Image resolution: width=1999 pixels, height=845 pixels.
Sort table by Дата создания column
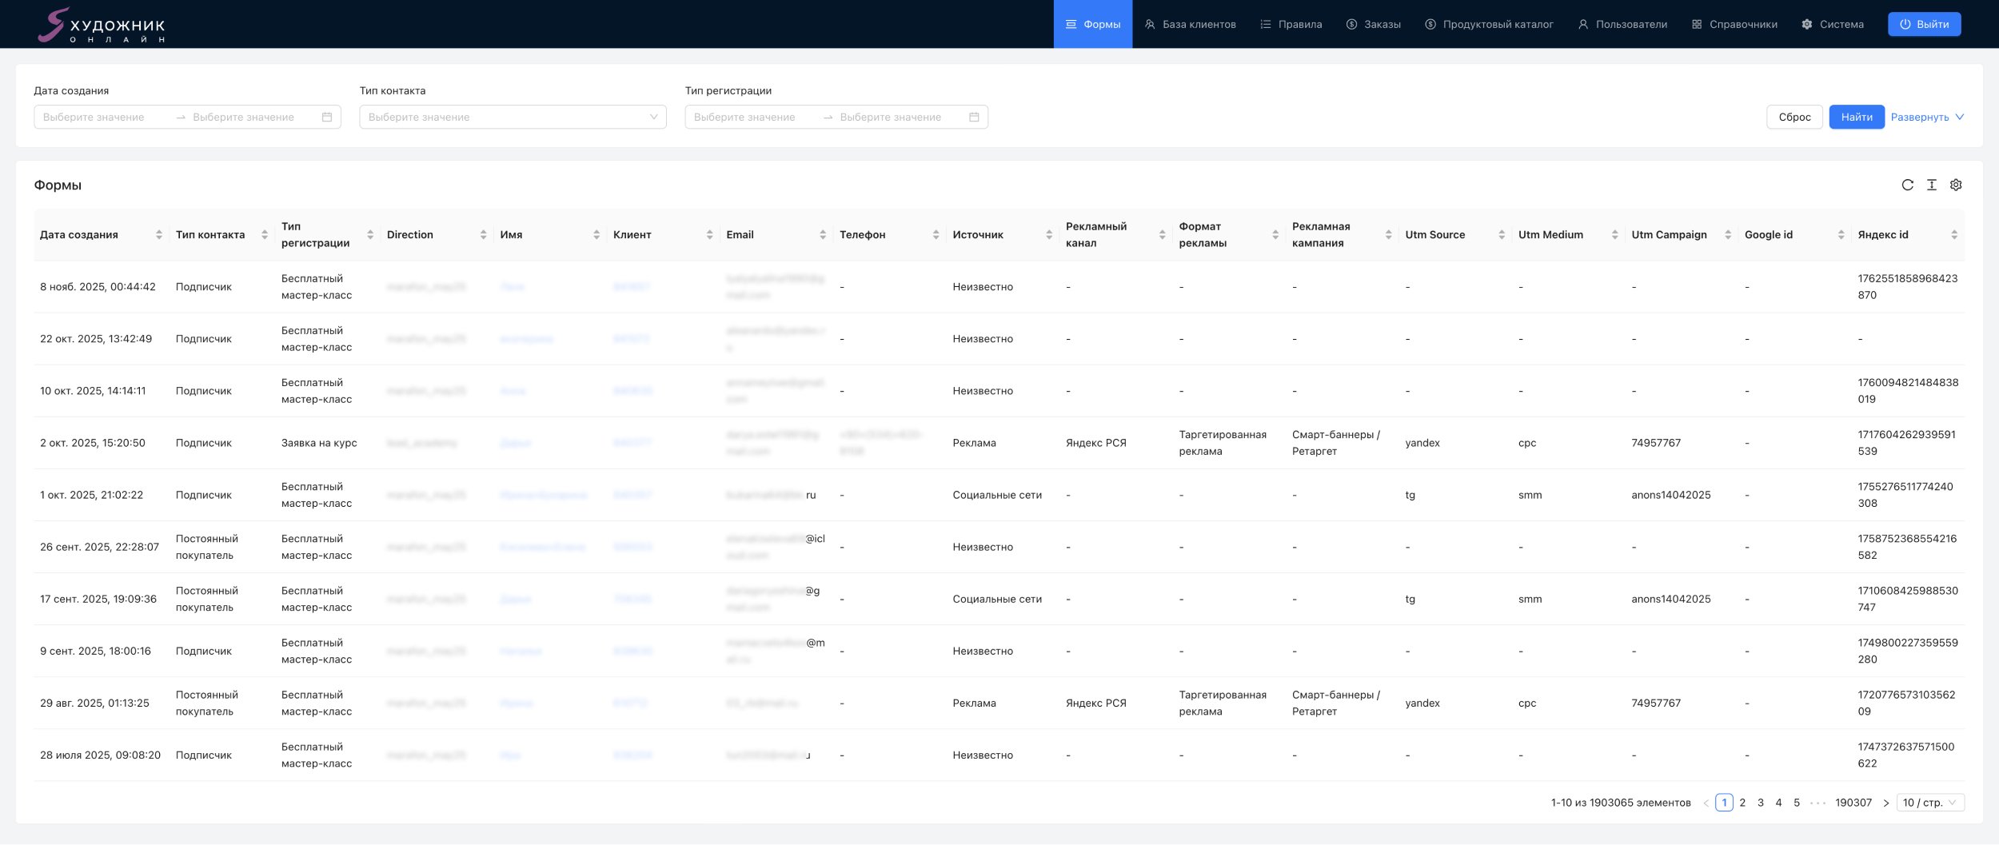pos(159,235)
